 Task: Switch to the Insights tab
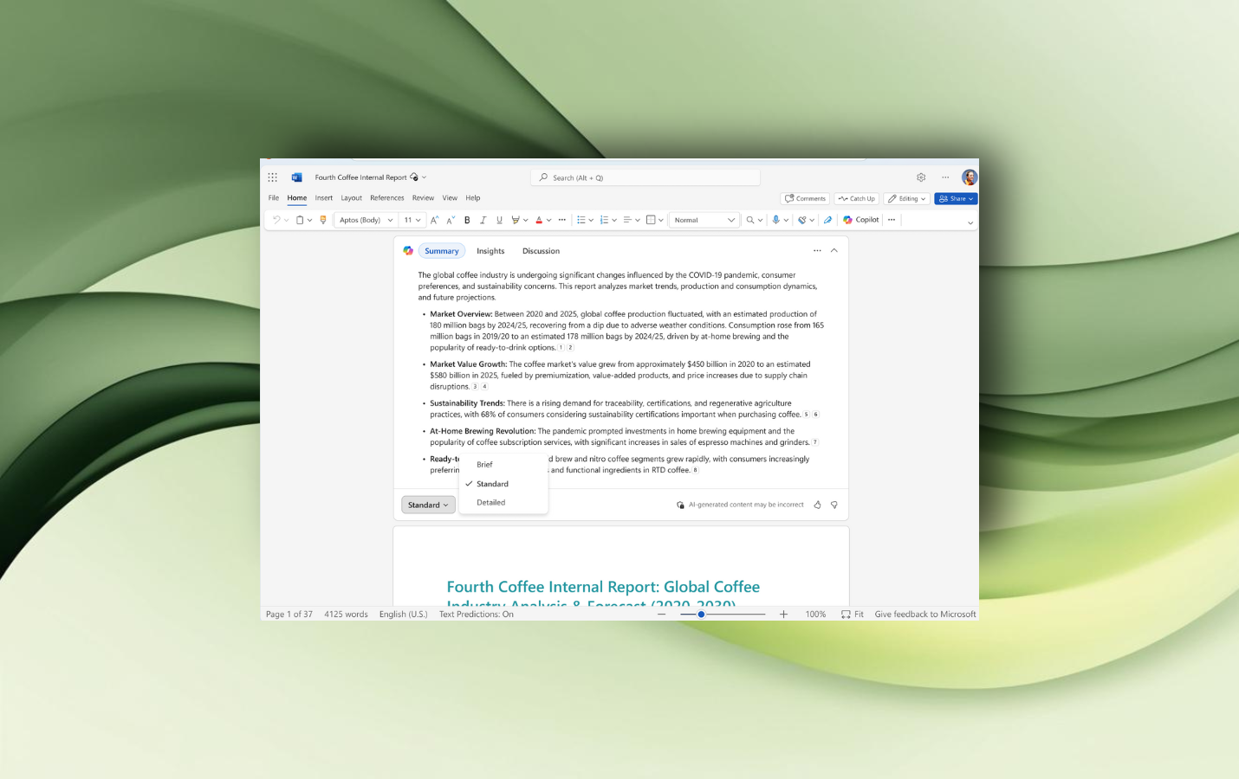pyautogui.click(x=490, y=251)
